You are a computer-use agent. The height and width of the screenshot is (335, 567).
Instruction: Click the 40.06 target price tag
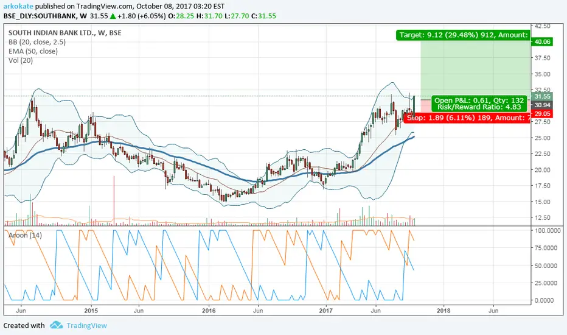click(542, 41)
